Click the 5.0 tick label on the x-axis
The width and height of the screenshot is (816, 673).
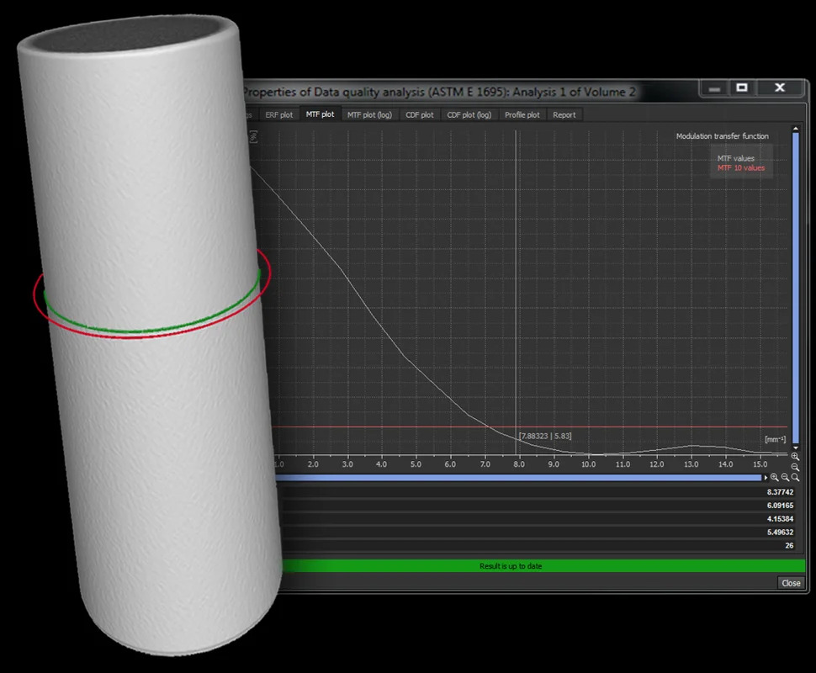(416, 464)
